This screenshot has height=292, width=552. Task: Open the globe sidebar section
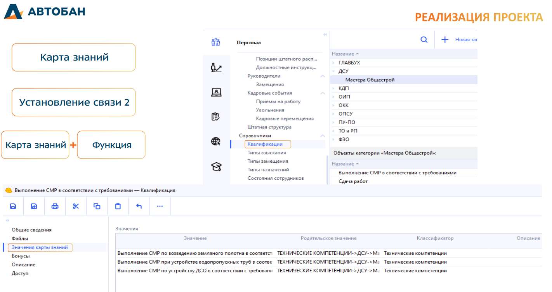click(216, 141)
